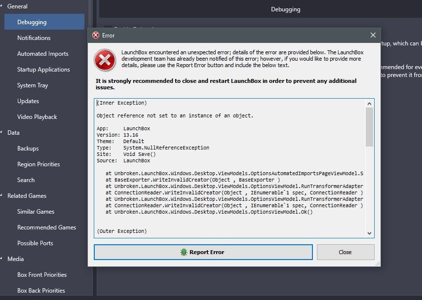
Task: Open the Region Priorities options page
Action: pos(38,164)
